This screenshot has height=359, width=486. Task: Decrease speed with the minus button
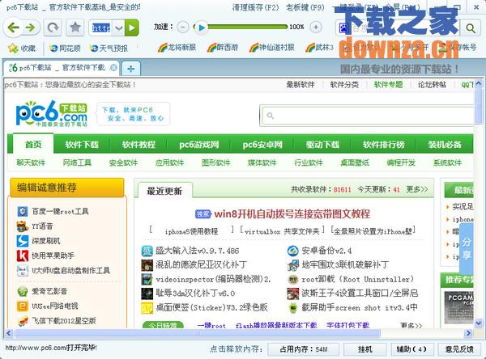pos(183,27)
